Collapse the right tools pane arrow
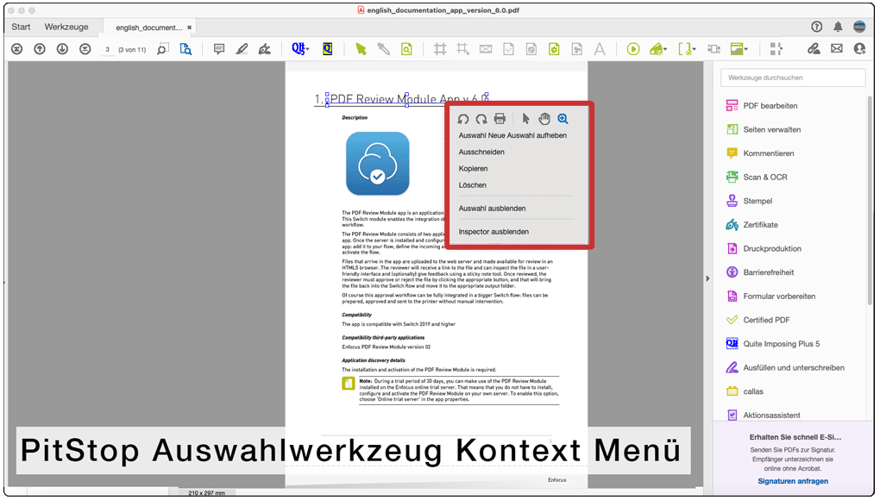This screenshot has width=880, height=500. pos(707,278)
